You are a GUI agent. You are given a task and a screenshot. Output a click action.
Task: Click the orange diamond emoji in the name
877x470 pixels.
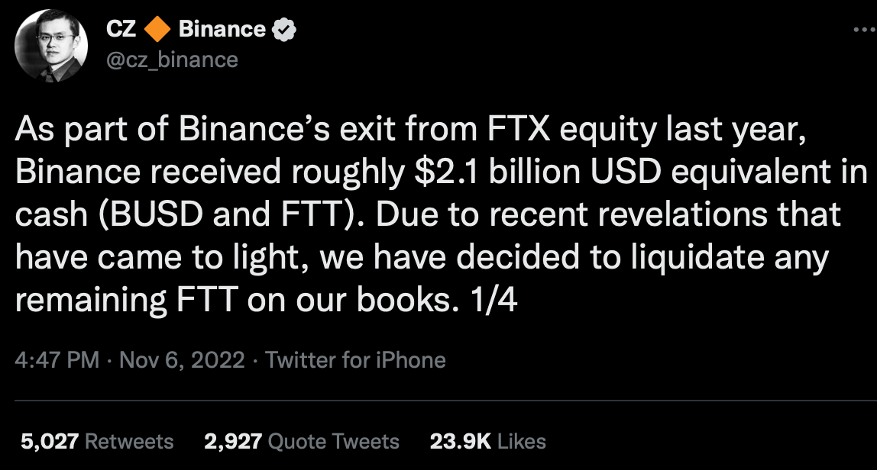point(156,29)
